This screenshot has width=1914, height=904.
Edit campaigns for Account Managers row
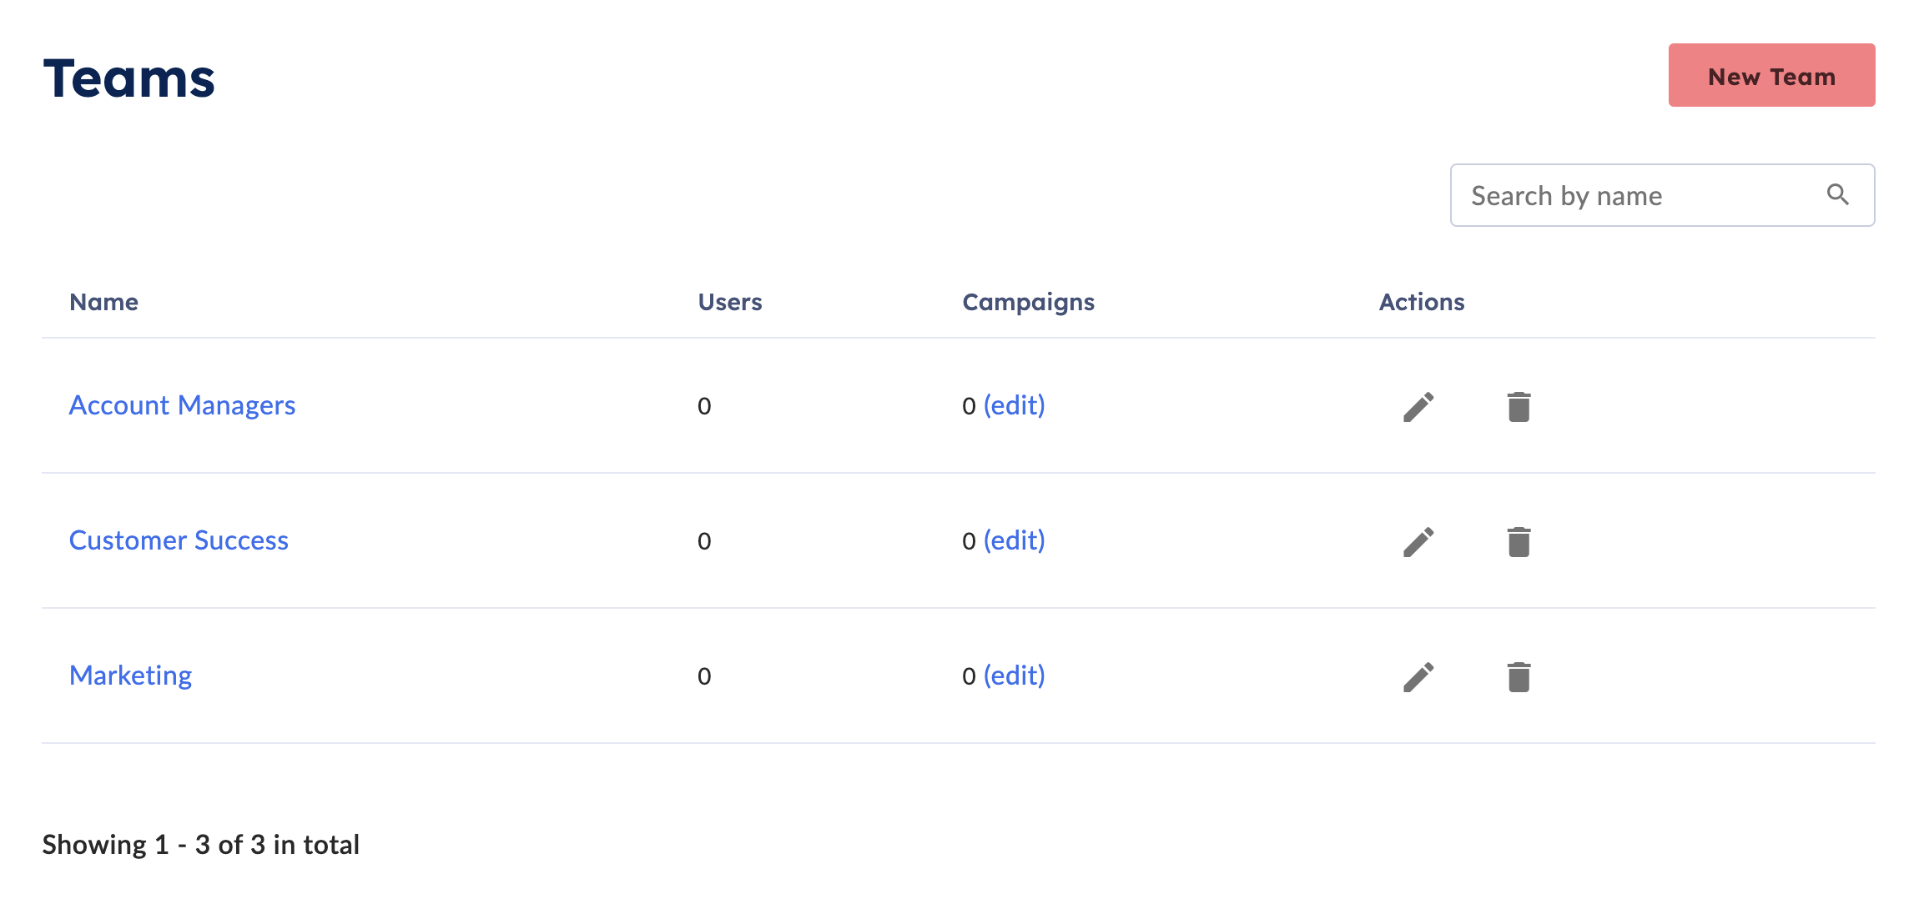(x=1014, y=405)
